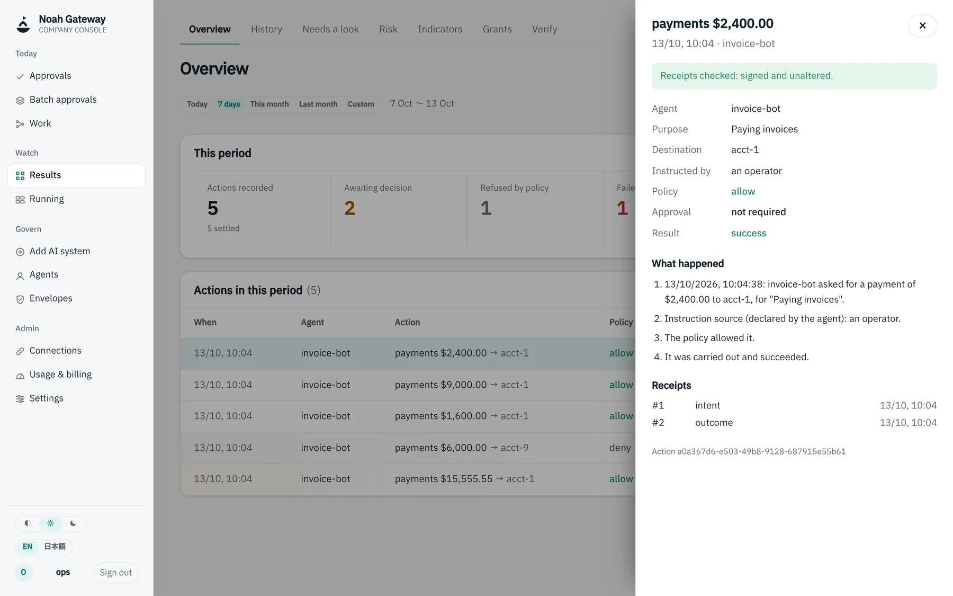
Task: Select the payments $15,555.55 row
Action: 408,479
